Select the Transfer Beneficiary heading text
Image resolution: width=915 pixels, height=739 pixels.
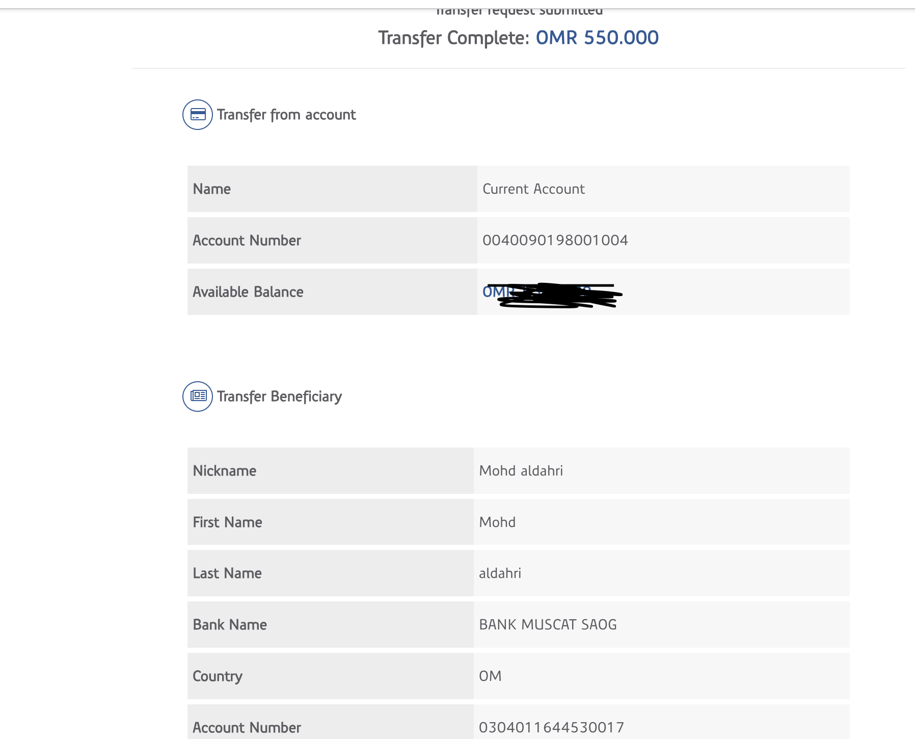[x=279, y=397]
